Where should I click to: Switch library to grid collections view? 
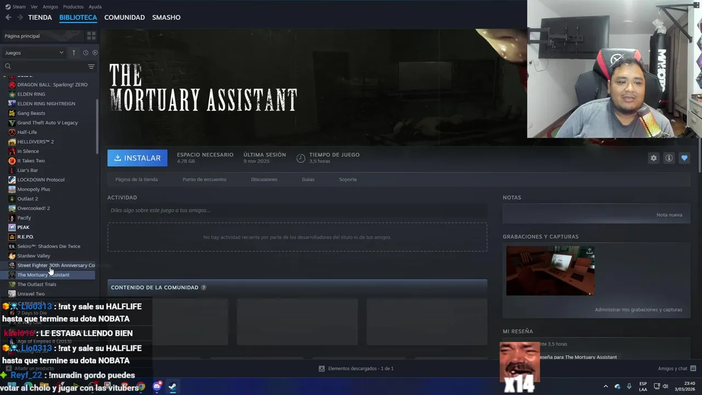coord(91,36)
